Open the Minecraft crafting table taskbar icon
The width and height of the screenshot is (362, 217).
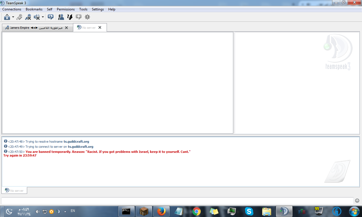pos(144,211)
